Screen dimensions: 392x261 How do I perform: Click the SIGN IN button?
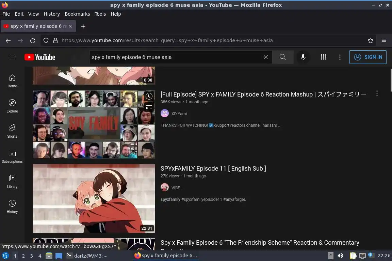tap(368, 57)
